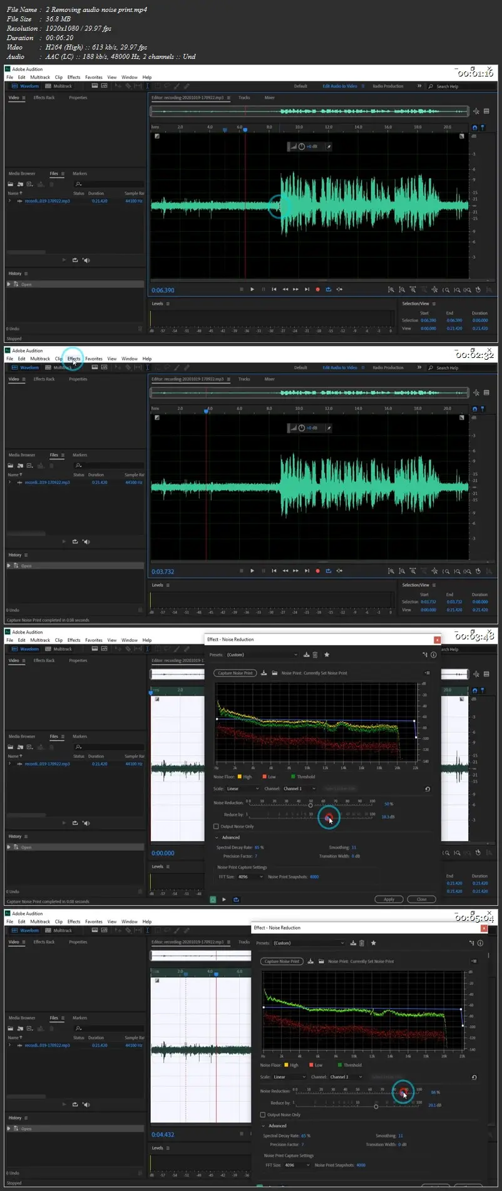Click Capture Noise Print in the 00:05:04 frame dialog

(x=282, y=961)
